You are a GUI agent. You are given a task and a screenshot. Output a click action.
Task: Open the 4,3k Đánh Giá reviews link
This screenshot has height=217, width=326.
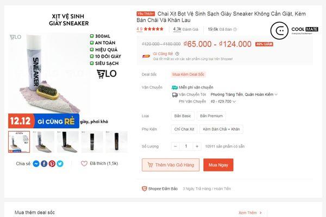pyautogui.click(x=185, y=29)
